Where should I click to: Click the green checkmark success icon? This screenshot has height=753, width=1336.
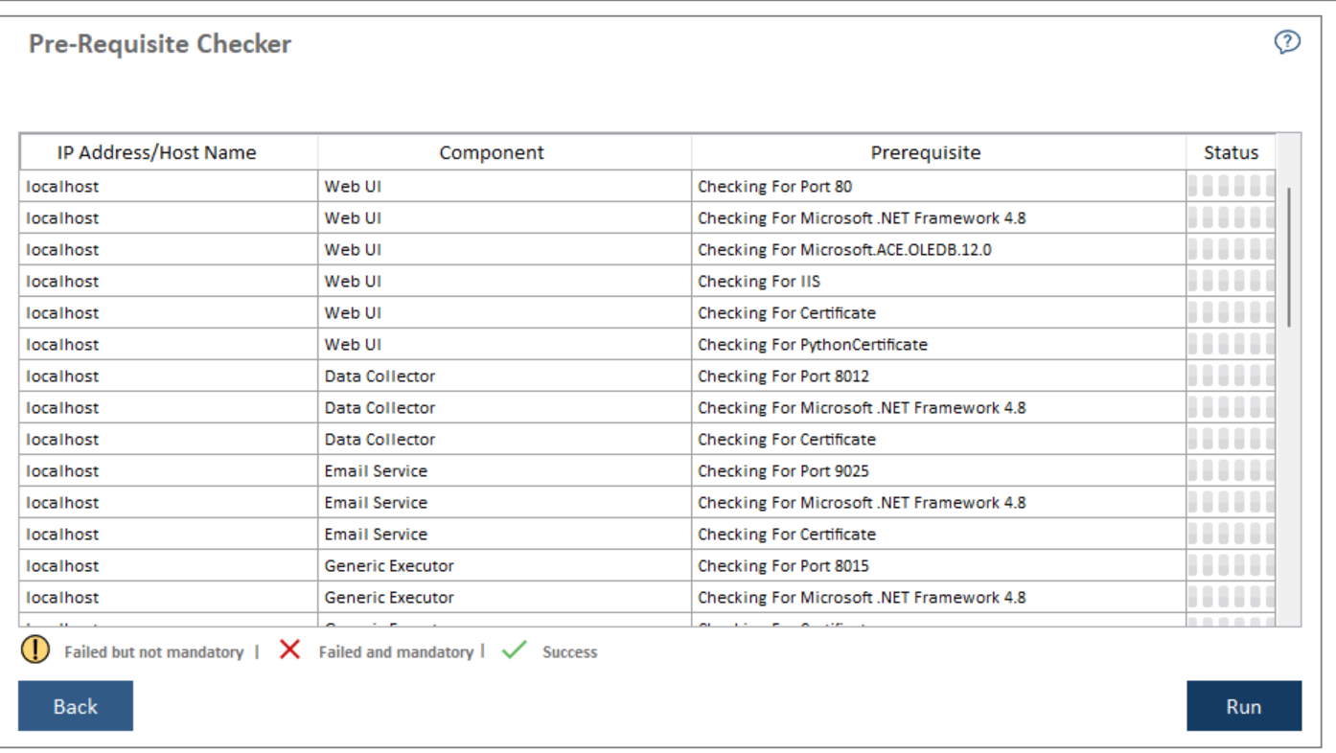515,650
